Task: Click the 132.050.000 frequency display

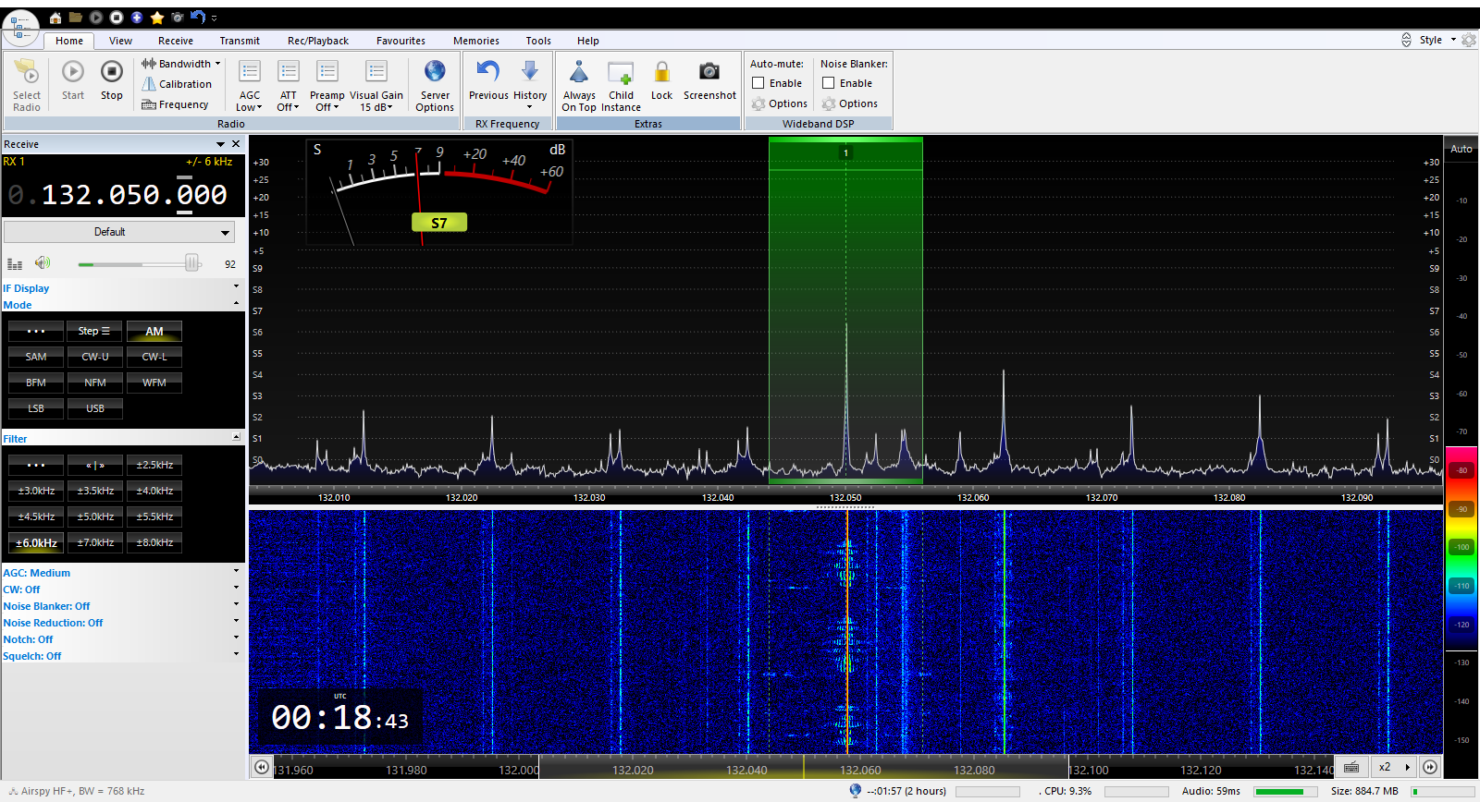Action: [133, 195]
